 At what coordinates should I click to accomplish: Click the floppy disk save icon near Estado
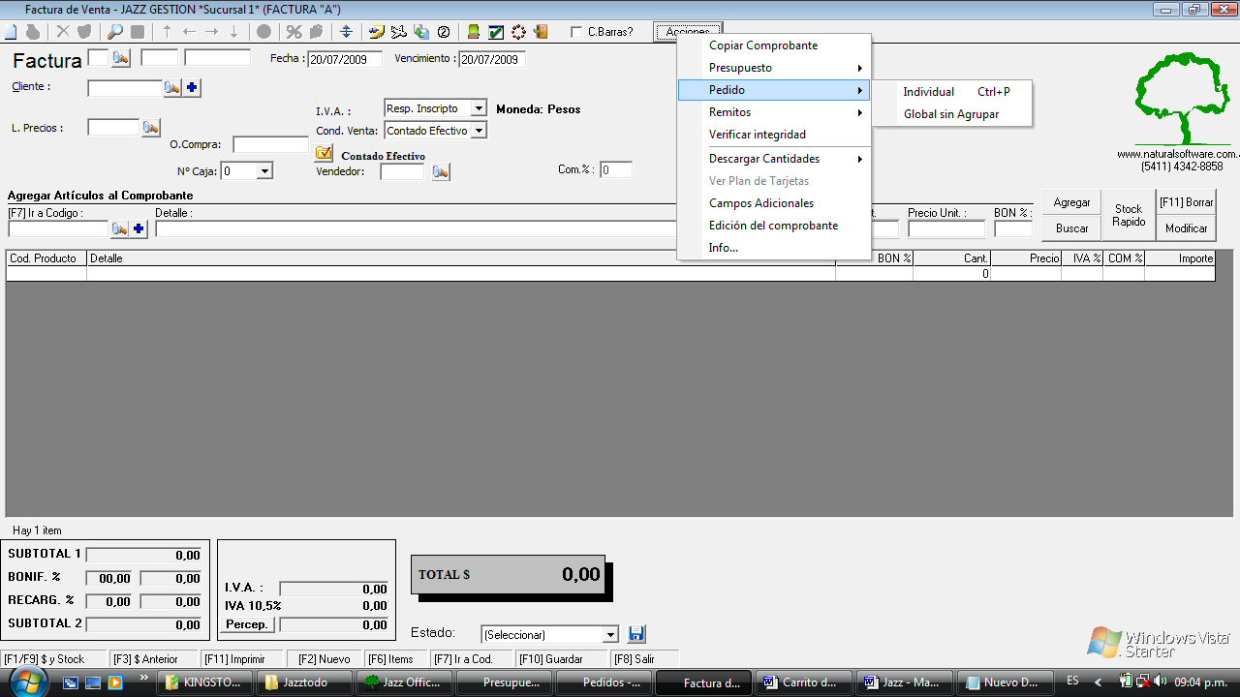636,634
